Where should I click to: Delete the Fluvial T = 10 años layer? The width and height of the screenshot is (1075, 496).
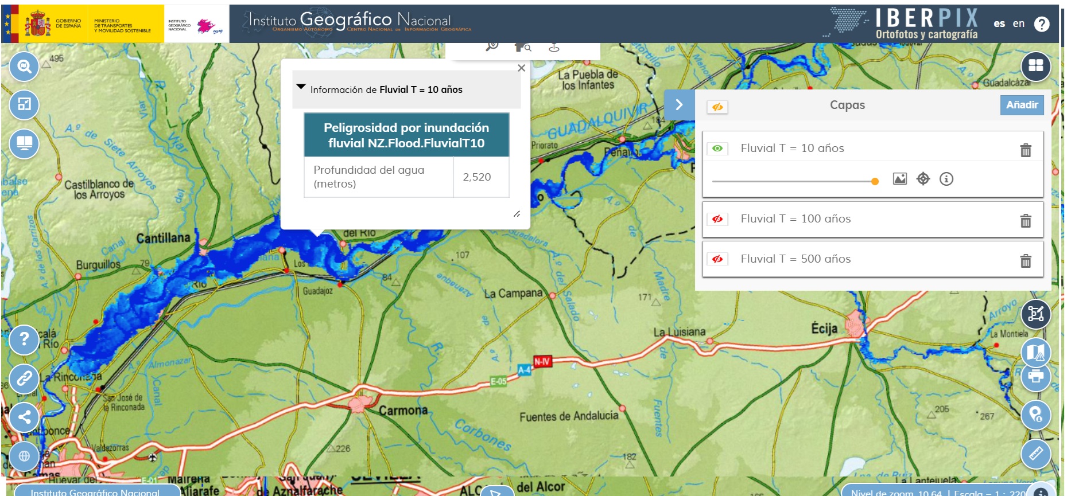(1026, 150)
